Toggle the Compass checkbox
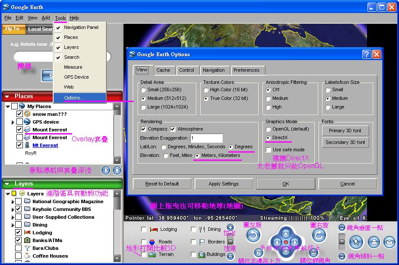This screenshot has height=265, width=399. (x=143, y=129)
